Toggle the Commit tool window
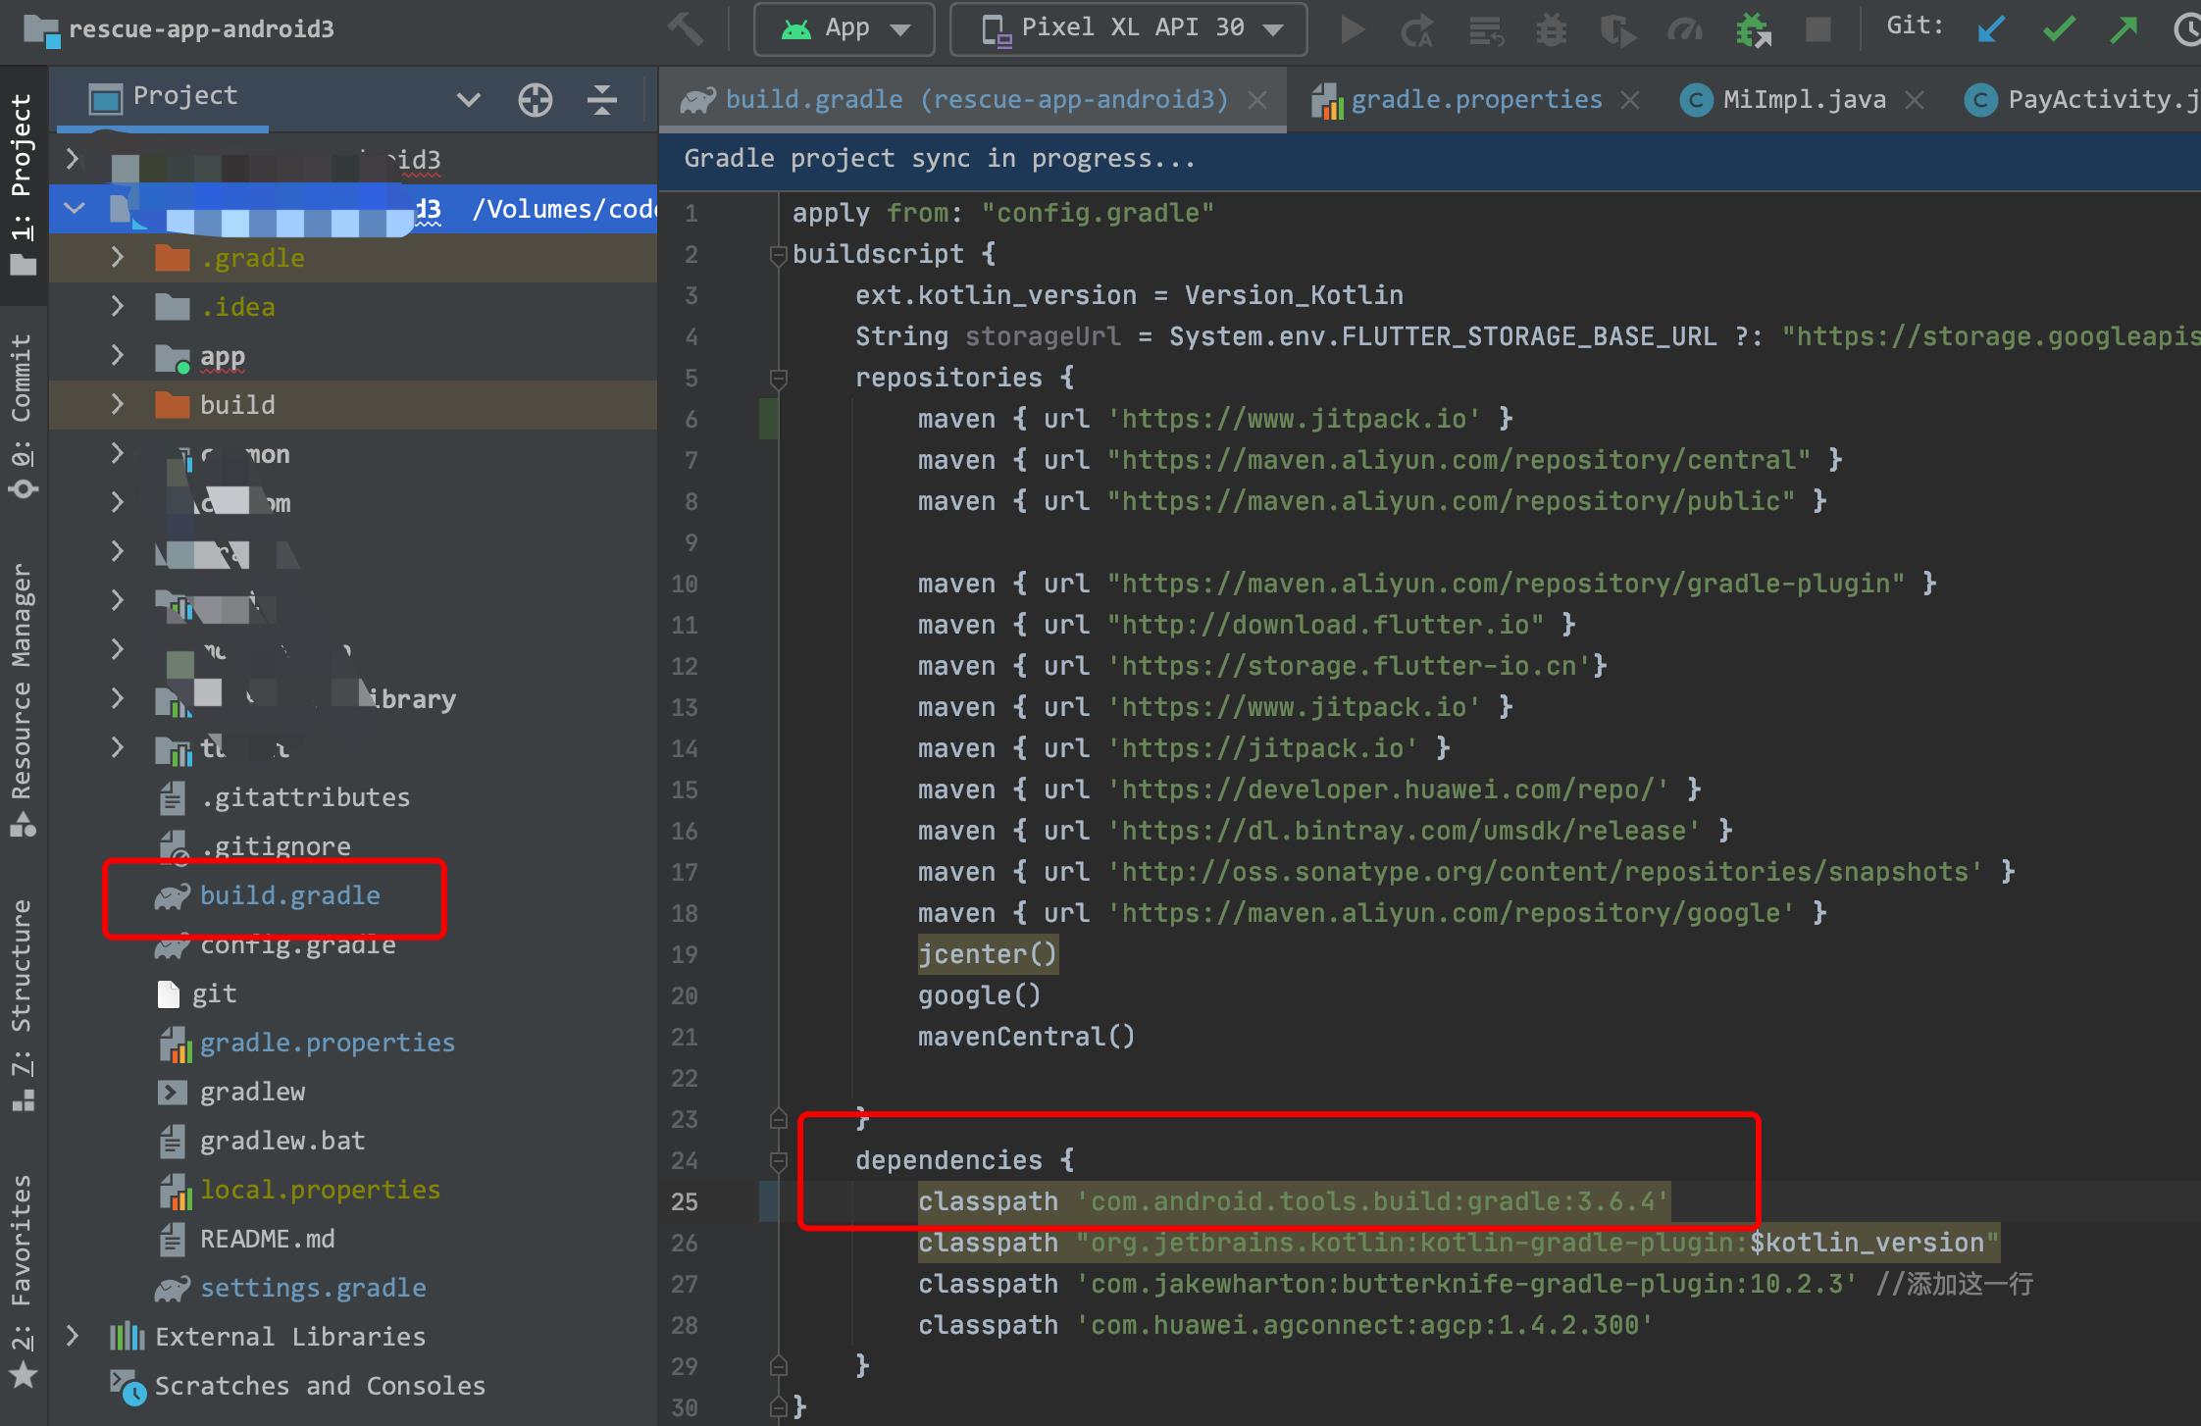The width and height of the screenshot is (2201, 1426). tap(23, 417)
